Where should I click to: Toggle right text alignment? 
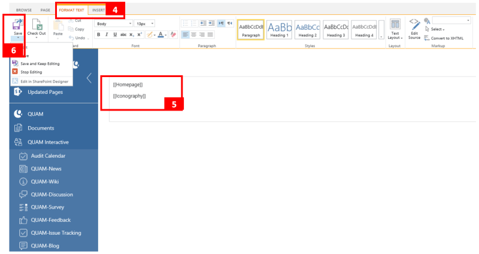[202, 35]
